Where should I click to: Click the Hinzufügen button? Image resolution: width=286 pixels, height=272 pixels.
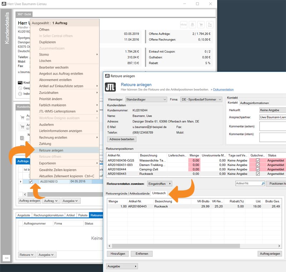pyautogui.click(x=118, y=254)
